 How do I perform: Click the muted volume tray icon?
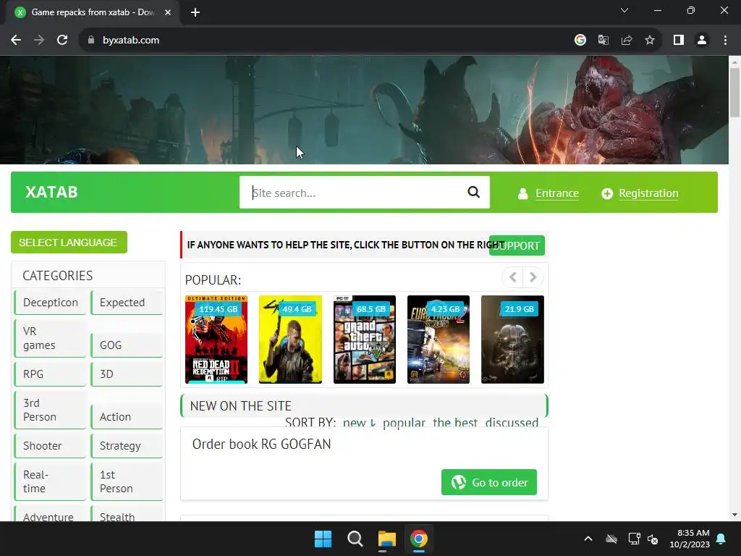(x=653, y=539)
